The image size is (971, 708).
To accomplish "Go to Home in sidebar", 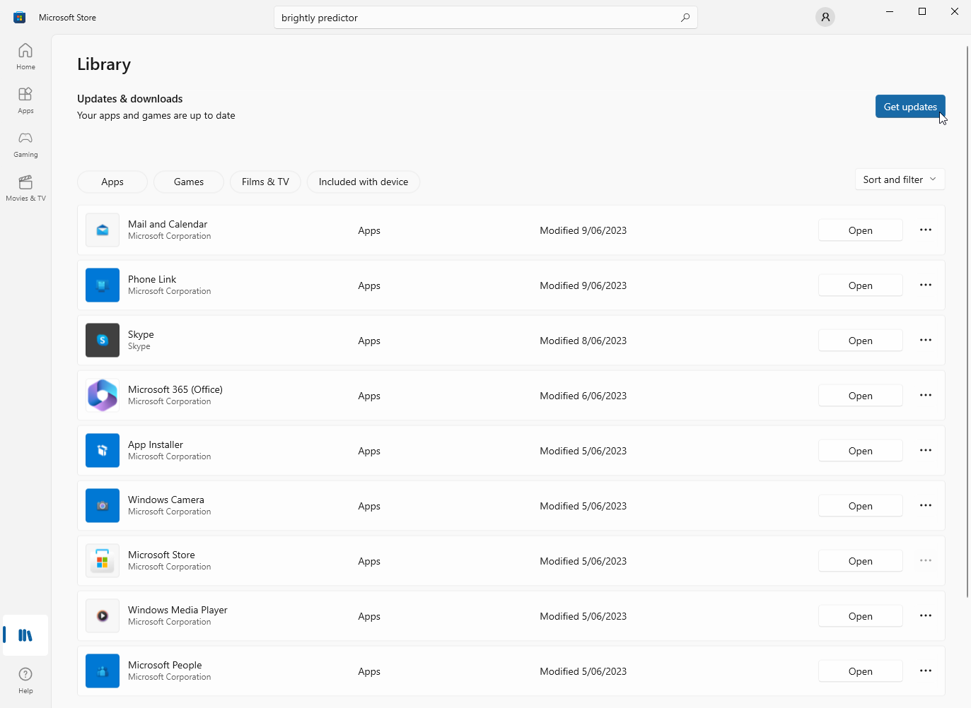I will click(25, 57).
